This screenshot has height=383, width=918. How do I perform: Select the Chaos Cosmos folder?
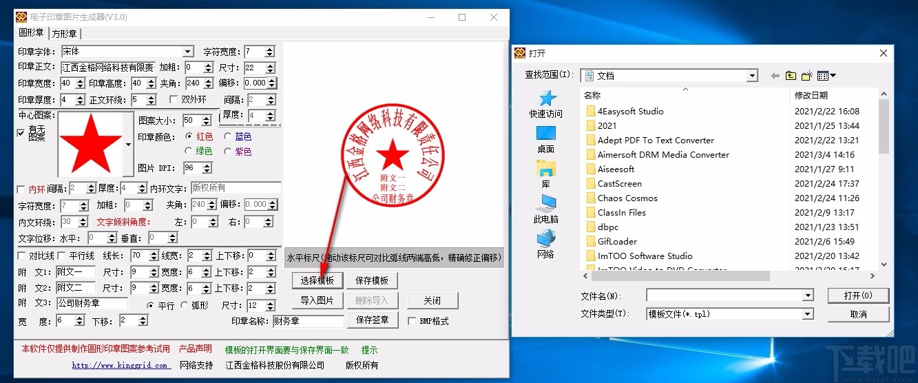pos(622,198)
